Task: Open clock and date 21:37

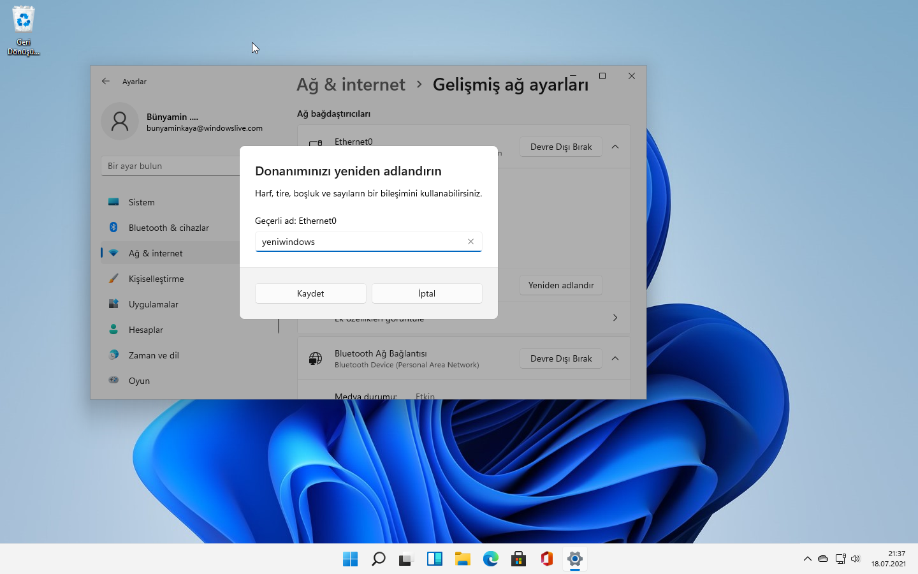Action: click(x=889, y=559)
